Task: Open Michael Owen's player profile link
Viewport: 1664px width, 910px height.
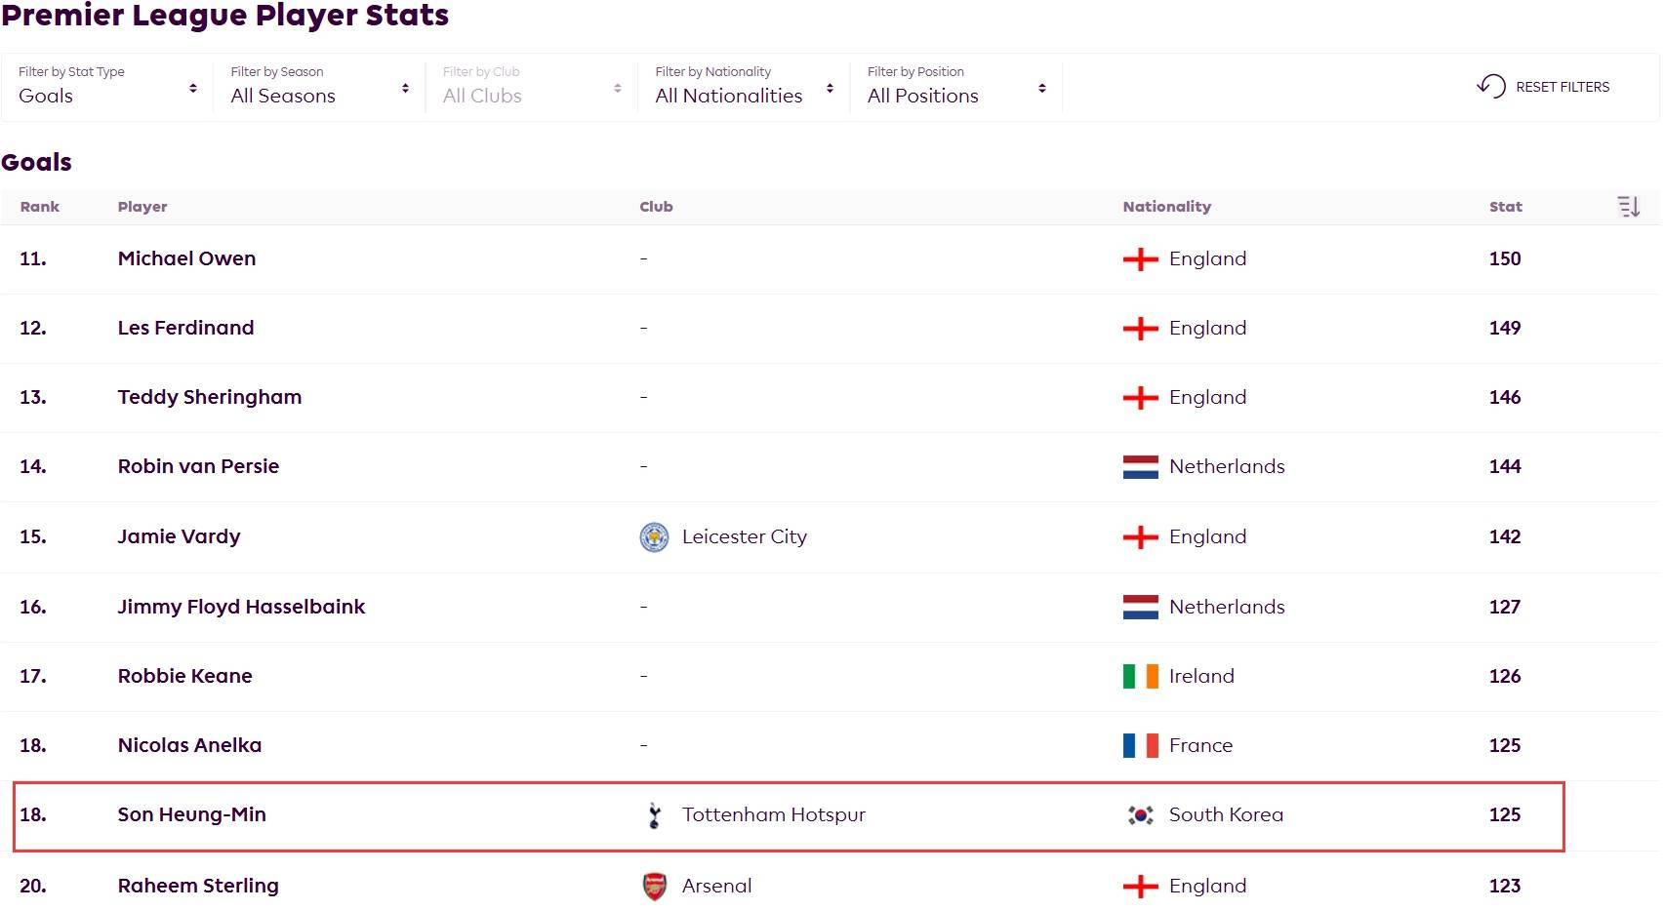Action: point(186,259)
